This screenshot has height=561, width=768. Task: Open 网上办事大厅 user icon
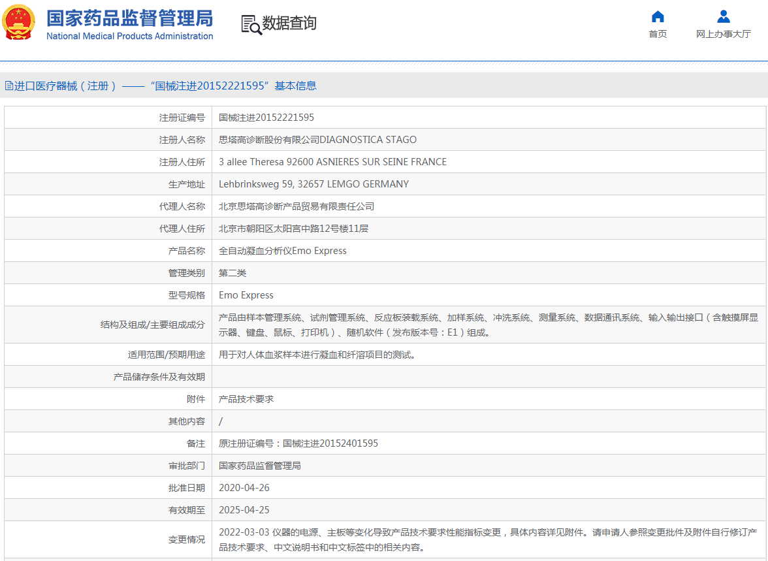pos(723,17)
